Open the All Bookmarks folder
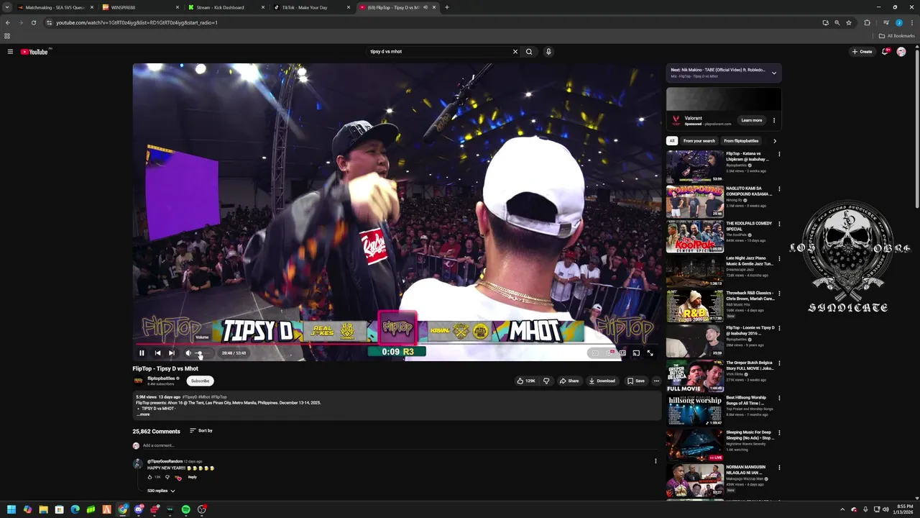Screen dimensions: 920x518 897,36
